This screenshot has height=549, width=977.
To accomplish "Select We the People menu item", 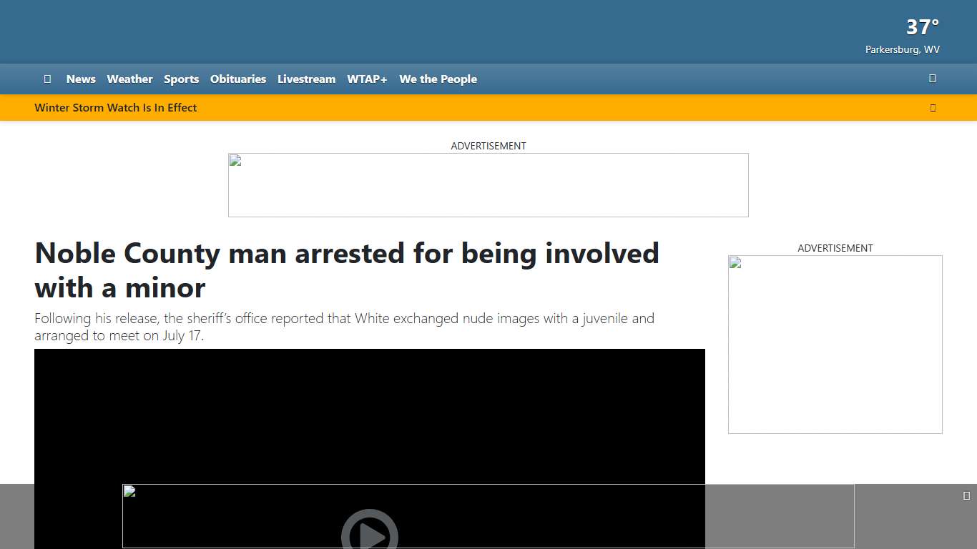I will (x=438, y=79).
